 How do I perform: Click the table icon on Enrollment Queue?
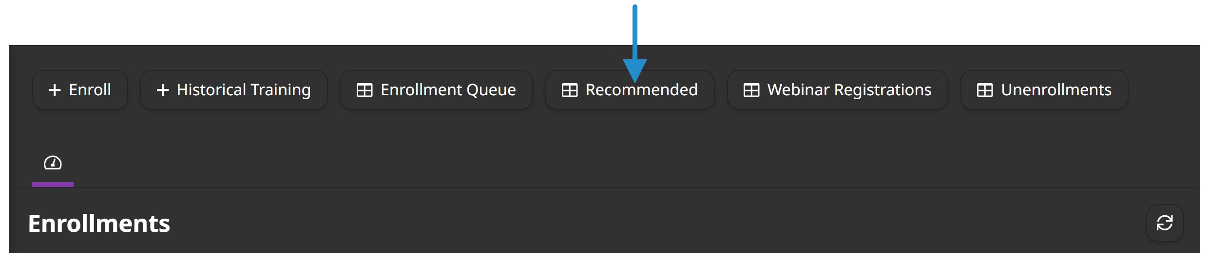[x=365, y=90]
